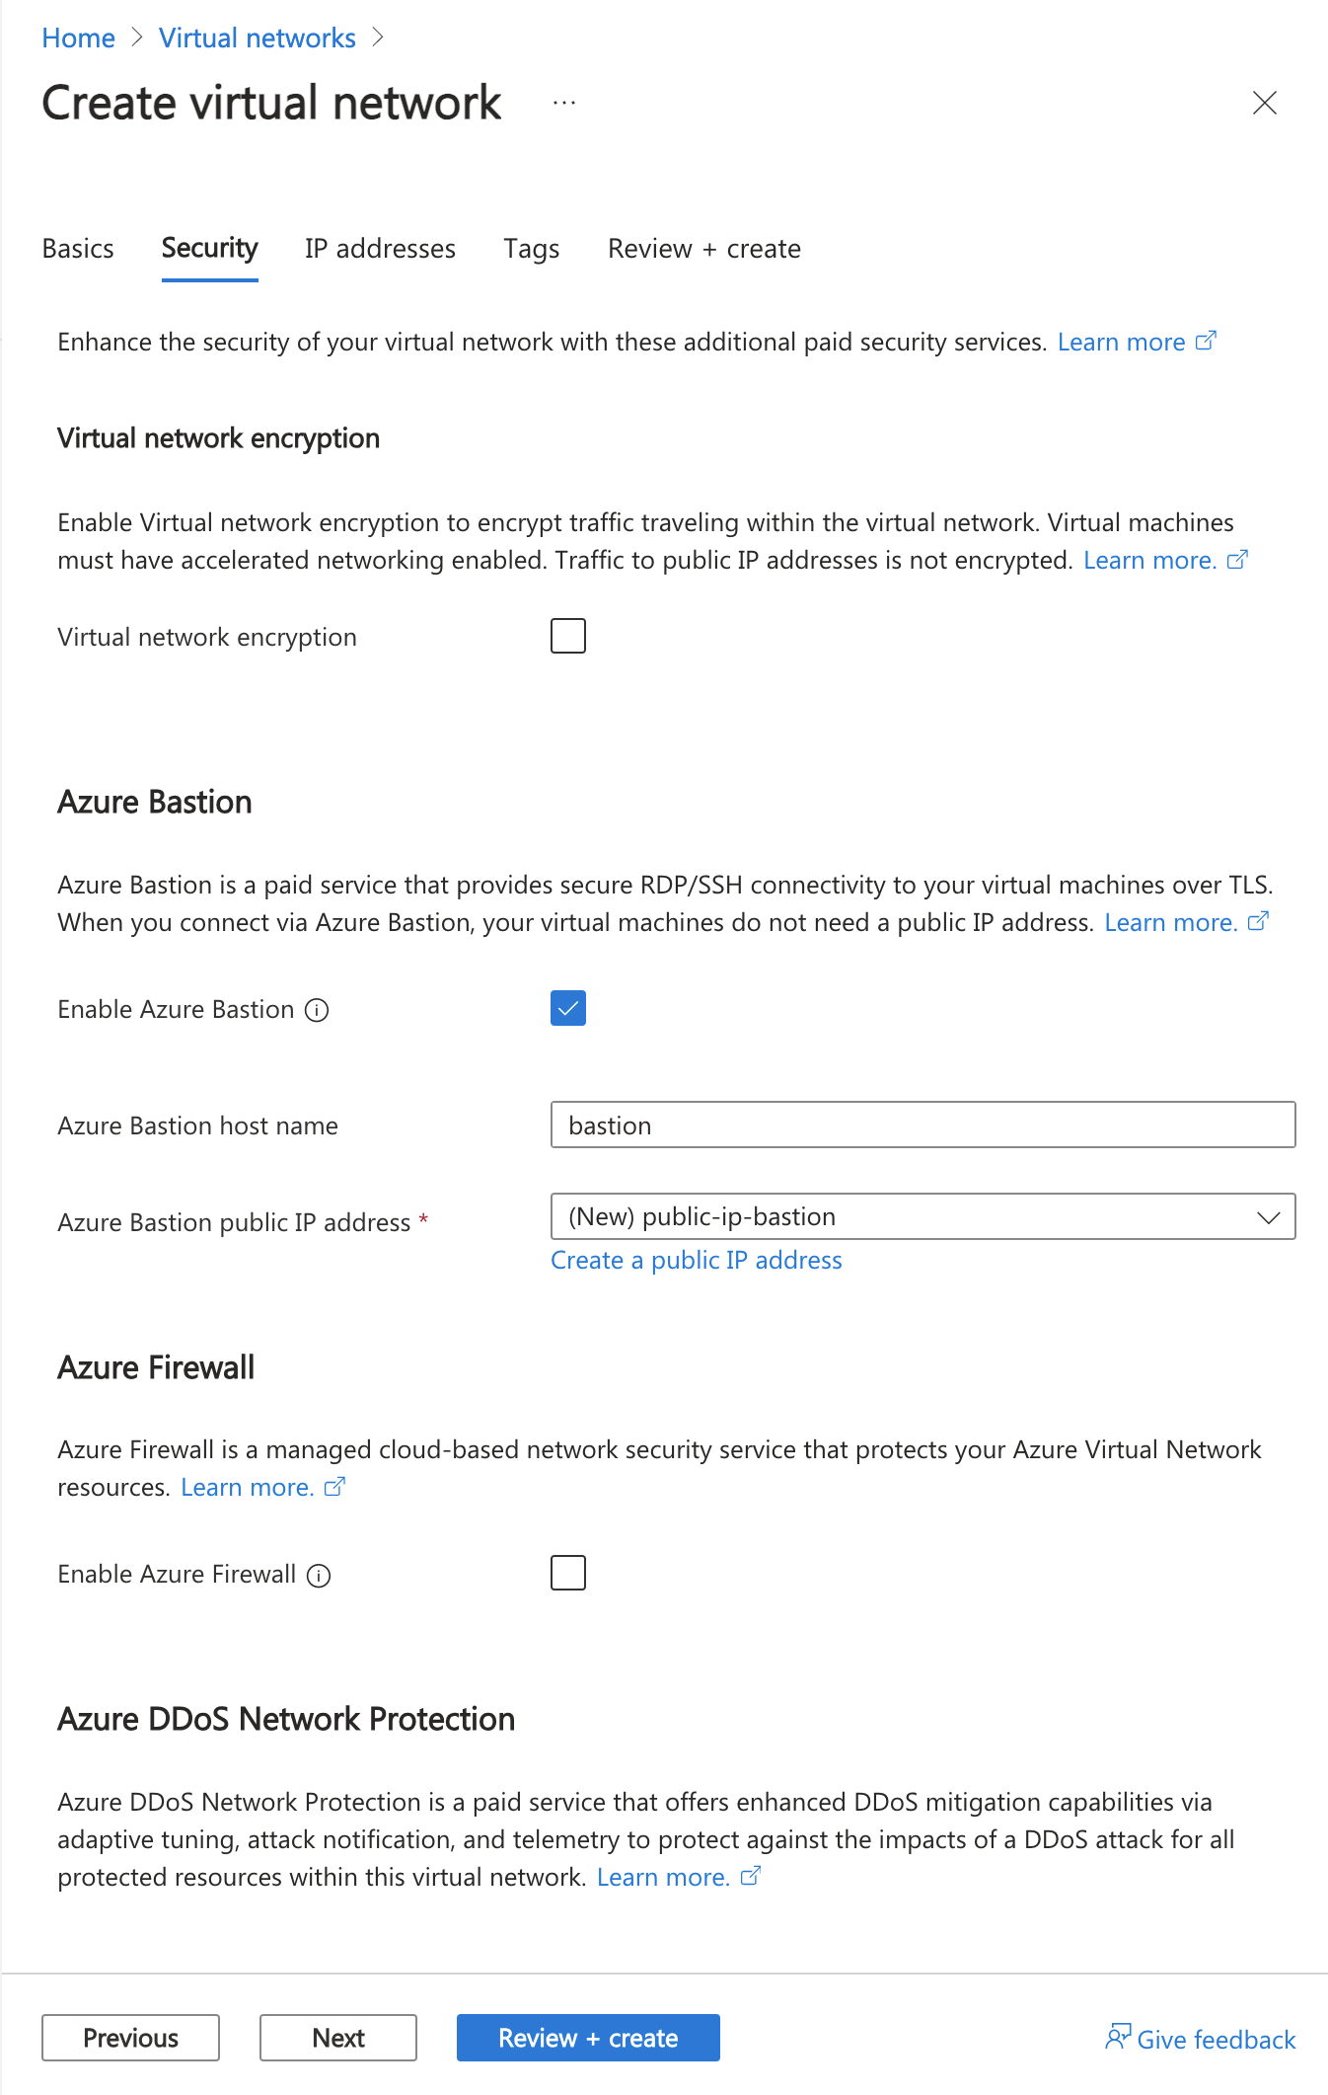The width and height of the screenshot is (1328, 2095).
Task: Click external link icon after Azure Firewall Learn more
Action: (x=335, y=1486)
